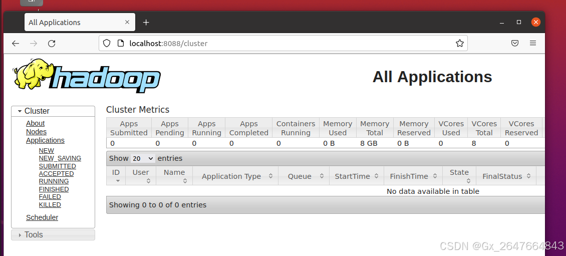Click the Cluster Metrics heading
Screen dimensions: 566x256
click(x=138, y=109)
